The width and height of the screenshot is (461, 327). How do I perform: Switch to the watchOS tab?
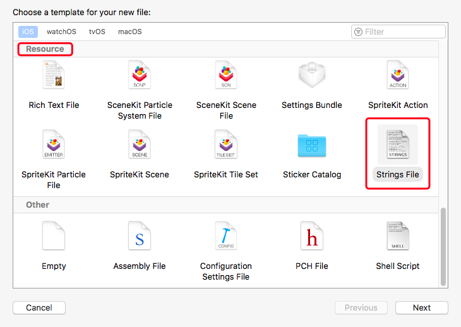(x=61, y=32)
